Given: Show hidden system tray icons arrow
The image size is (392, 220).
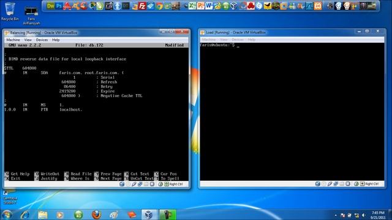Looking at the screenshot, I should tap(336, 215).
